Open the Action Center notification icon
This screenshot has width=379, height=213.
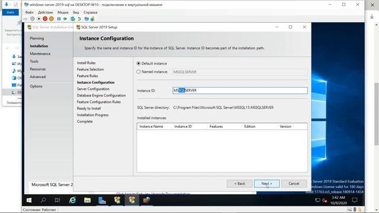coord(355,200)
